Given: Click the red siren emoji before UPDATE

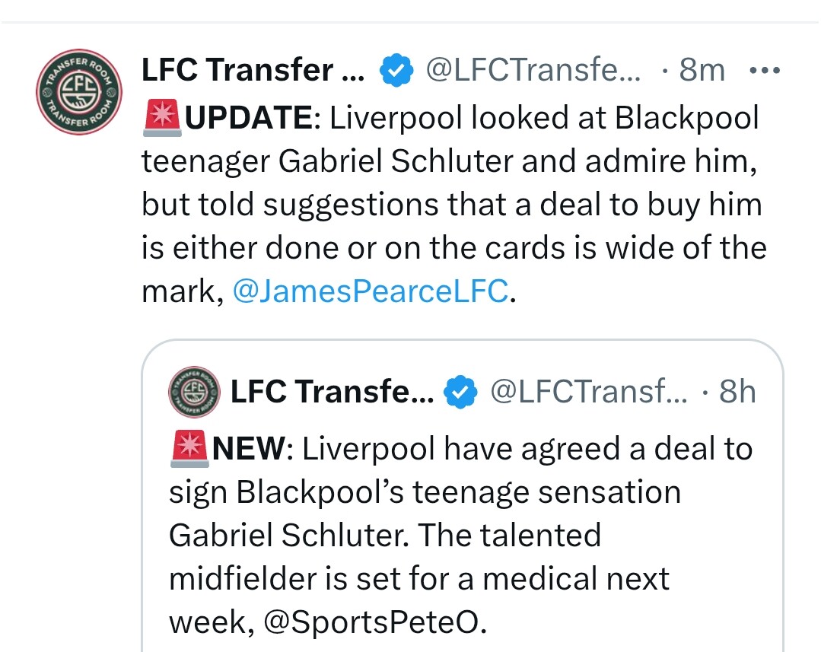Looking at the screenshot, I should click(162, 117).
